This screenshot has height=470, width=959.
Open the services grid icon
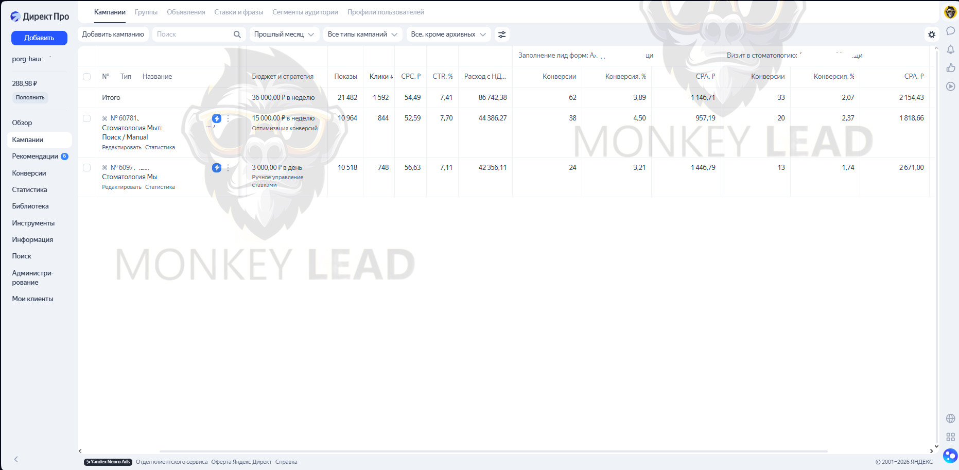click(950, 437)
